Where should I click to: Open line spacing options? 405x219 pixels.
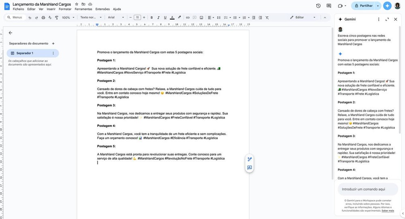219,17
